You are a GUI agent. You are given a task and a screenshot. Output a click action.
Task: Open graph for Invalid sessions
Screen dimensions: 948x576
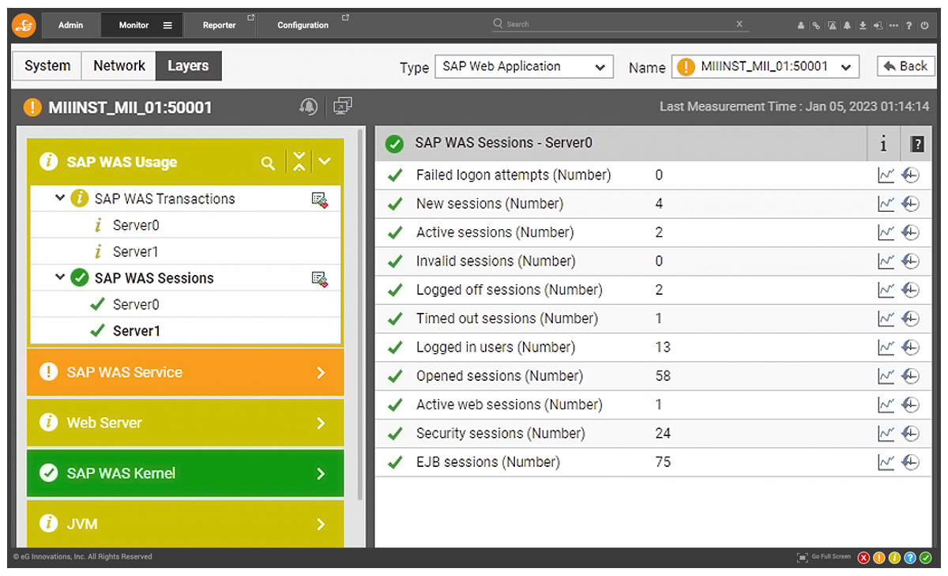coord(886,262)
